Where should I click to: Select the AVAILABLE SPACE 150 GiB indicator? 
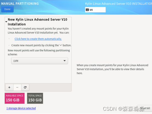[x=15, y=98]
